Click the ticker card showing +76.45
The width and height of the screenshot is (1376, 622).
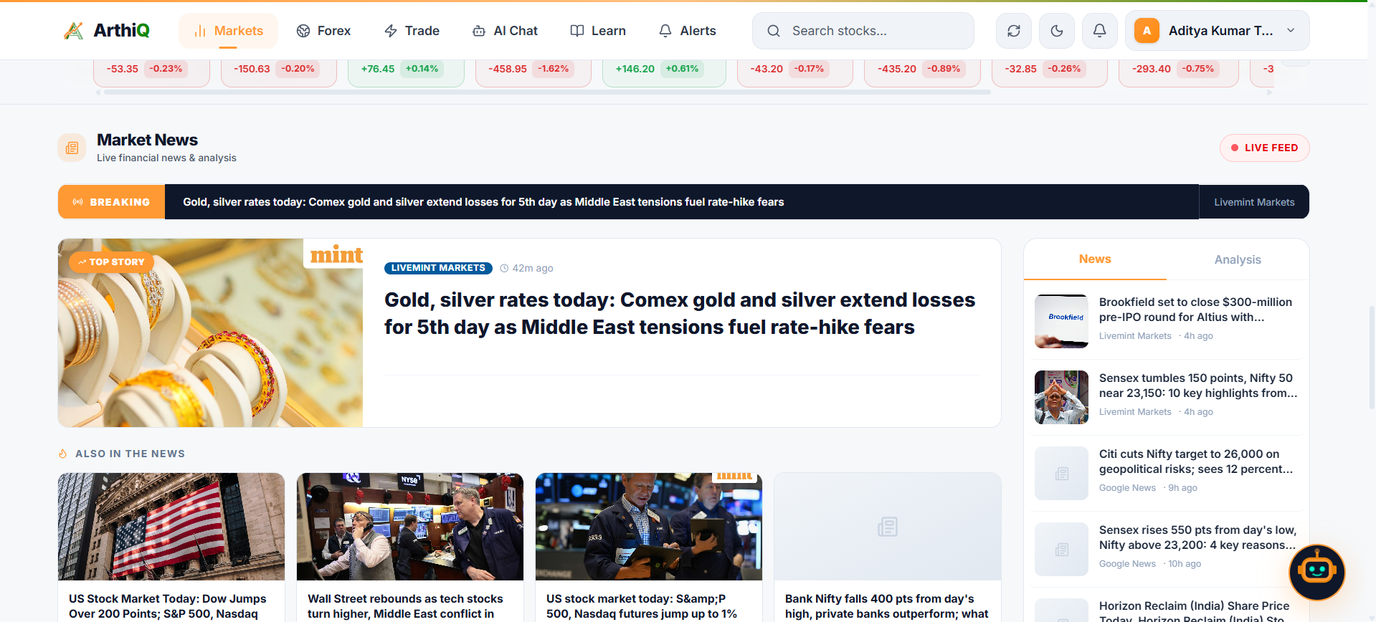406,72
